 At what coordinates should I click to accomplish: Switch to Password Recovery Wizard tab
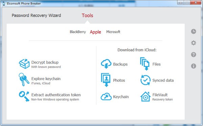[36, 16]
